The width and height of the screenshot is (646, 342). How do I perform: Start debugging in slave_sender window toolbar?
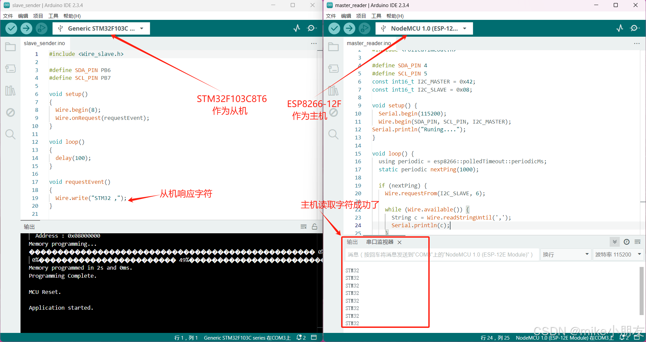[x=41, y=28]
